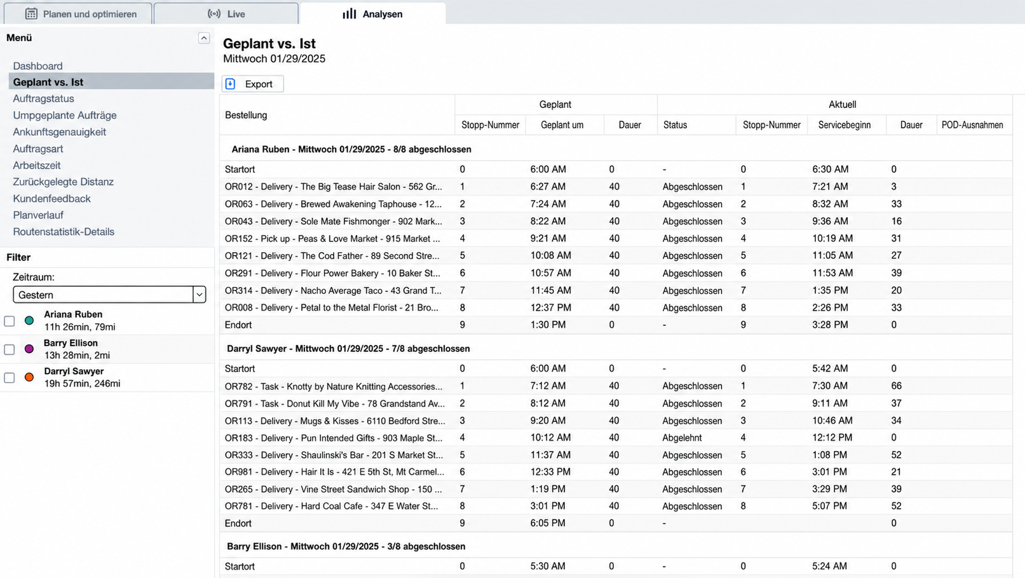Image resolution: width=1025 pixels, height=578 pixels.
Task: Click order OR012 Big Tease Hair Salon
Action: (x=333, y=187)
